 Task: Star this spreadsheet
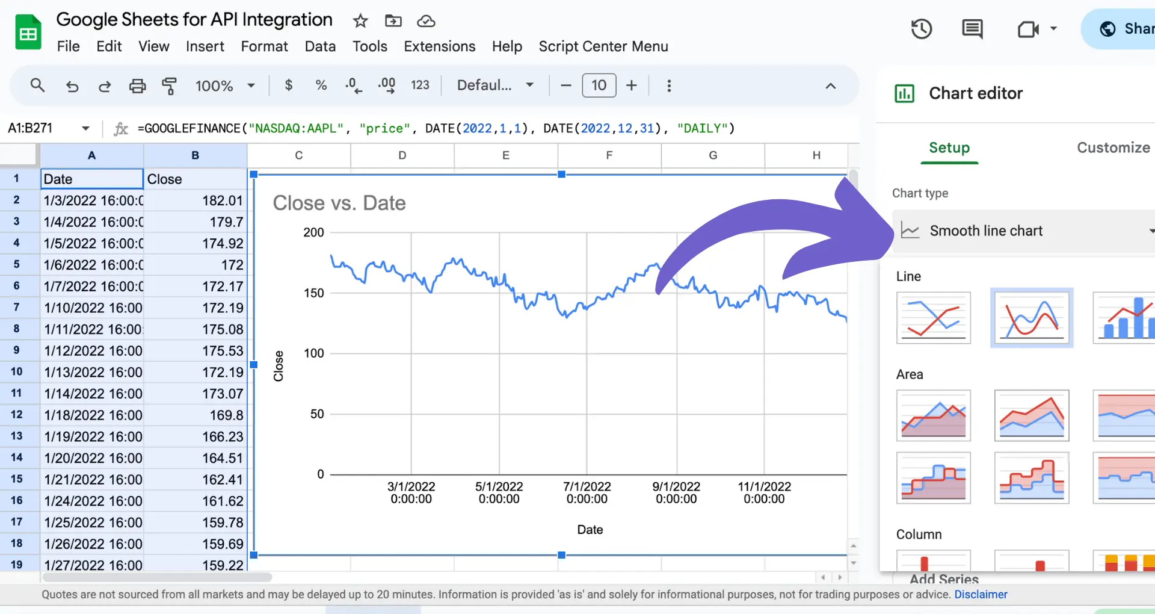pos(360,21)
